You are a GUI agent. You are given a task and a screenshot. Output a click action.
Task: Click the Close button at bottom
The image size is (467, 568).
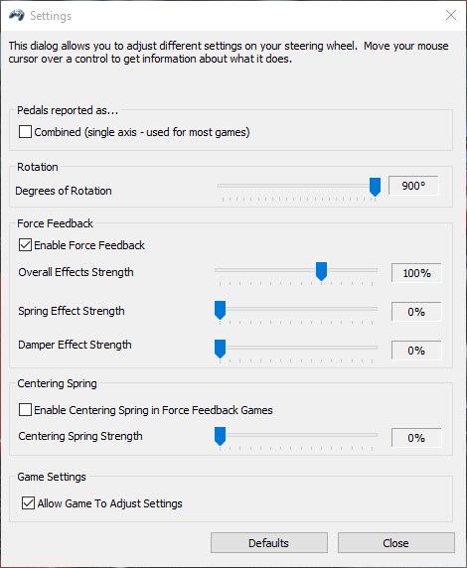[x=395, y=542]
